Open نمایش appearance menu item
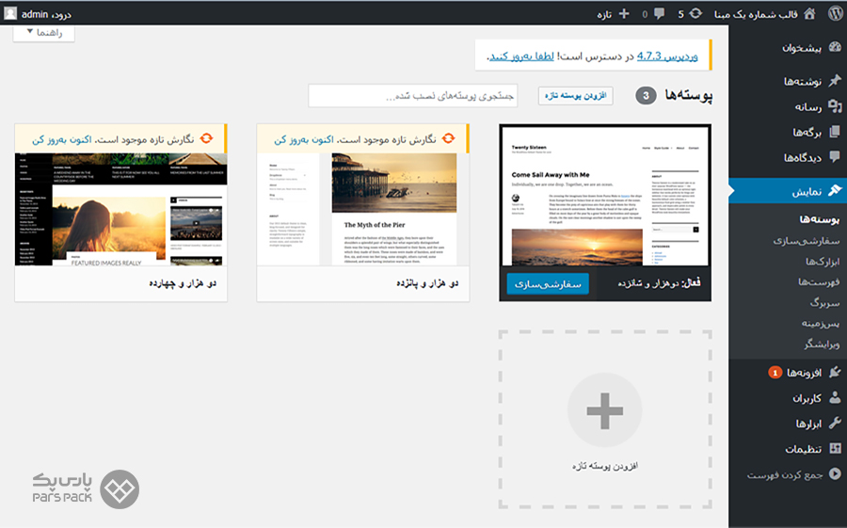 coord(807,191)
